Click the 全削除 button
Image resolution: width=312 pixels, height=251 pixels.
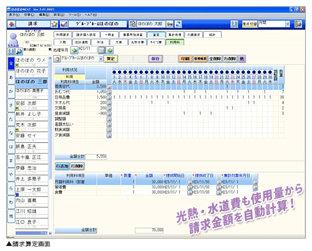pyautogui.click(x=215, y=59)
